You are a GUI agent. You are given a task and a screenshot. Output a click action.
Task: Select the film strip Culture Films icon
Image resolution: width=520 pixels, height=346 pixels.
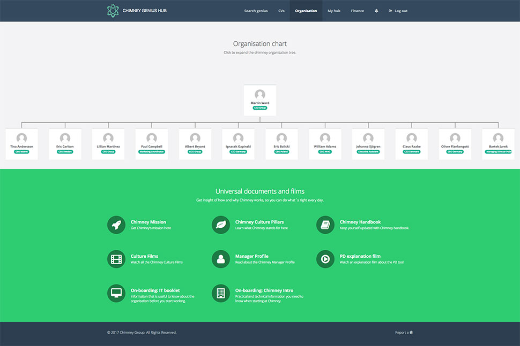116,259
